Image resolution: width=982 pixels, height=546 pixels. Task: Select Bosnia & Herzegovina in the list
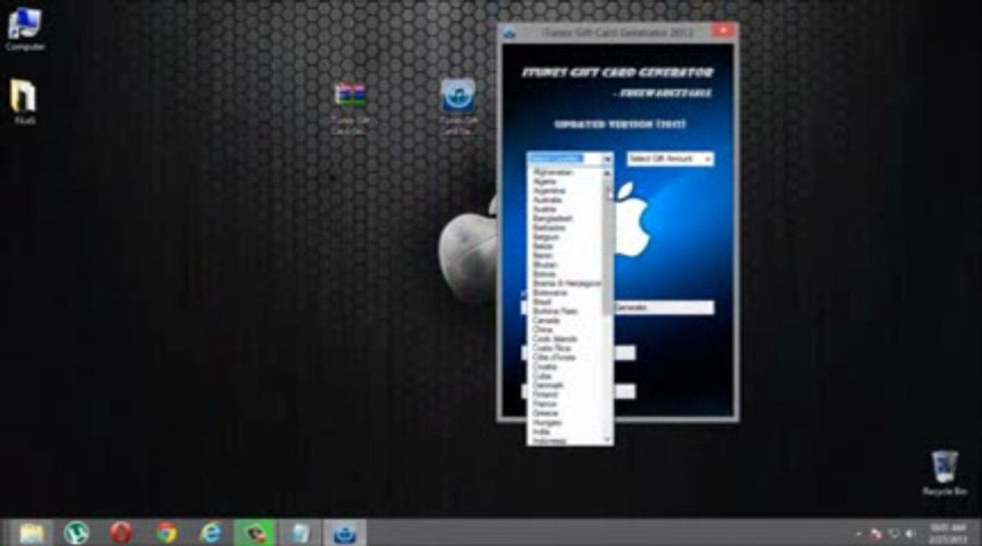click(x=566, y=283)
